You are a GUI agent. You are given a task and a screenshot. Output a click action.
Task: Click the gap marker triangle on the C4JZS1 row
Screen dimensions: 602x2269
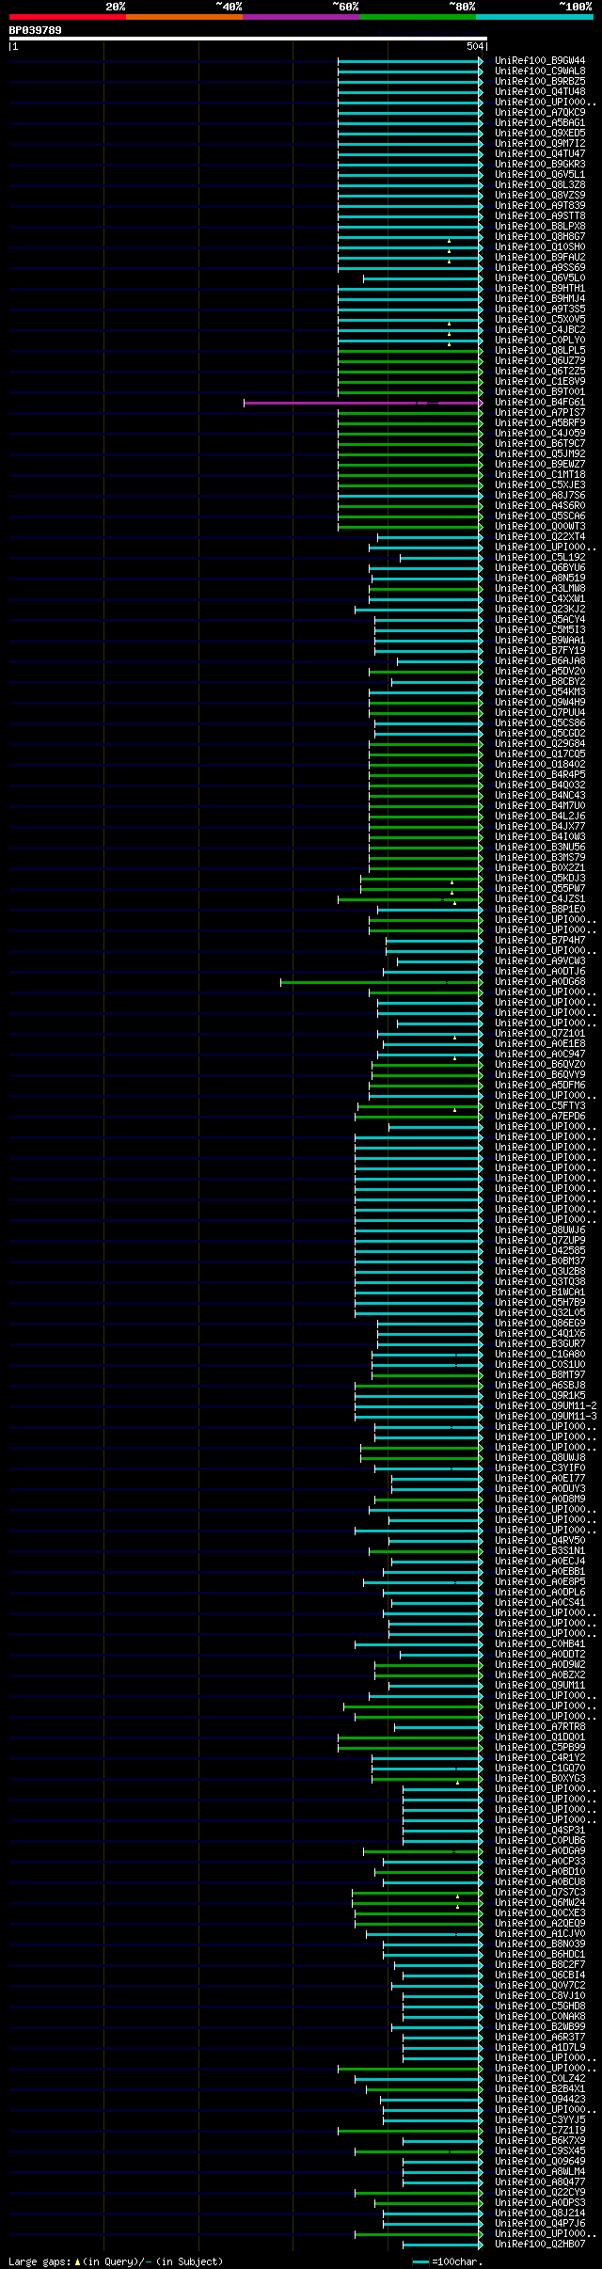tap(454, 903)
